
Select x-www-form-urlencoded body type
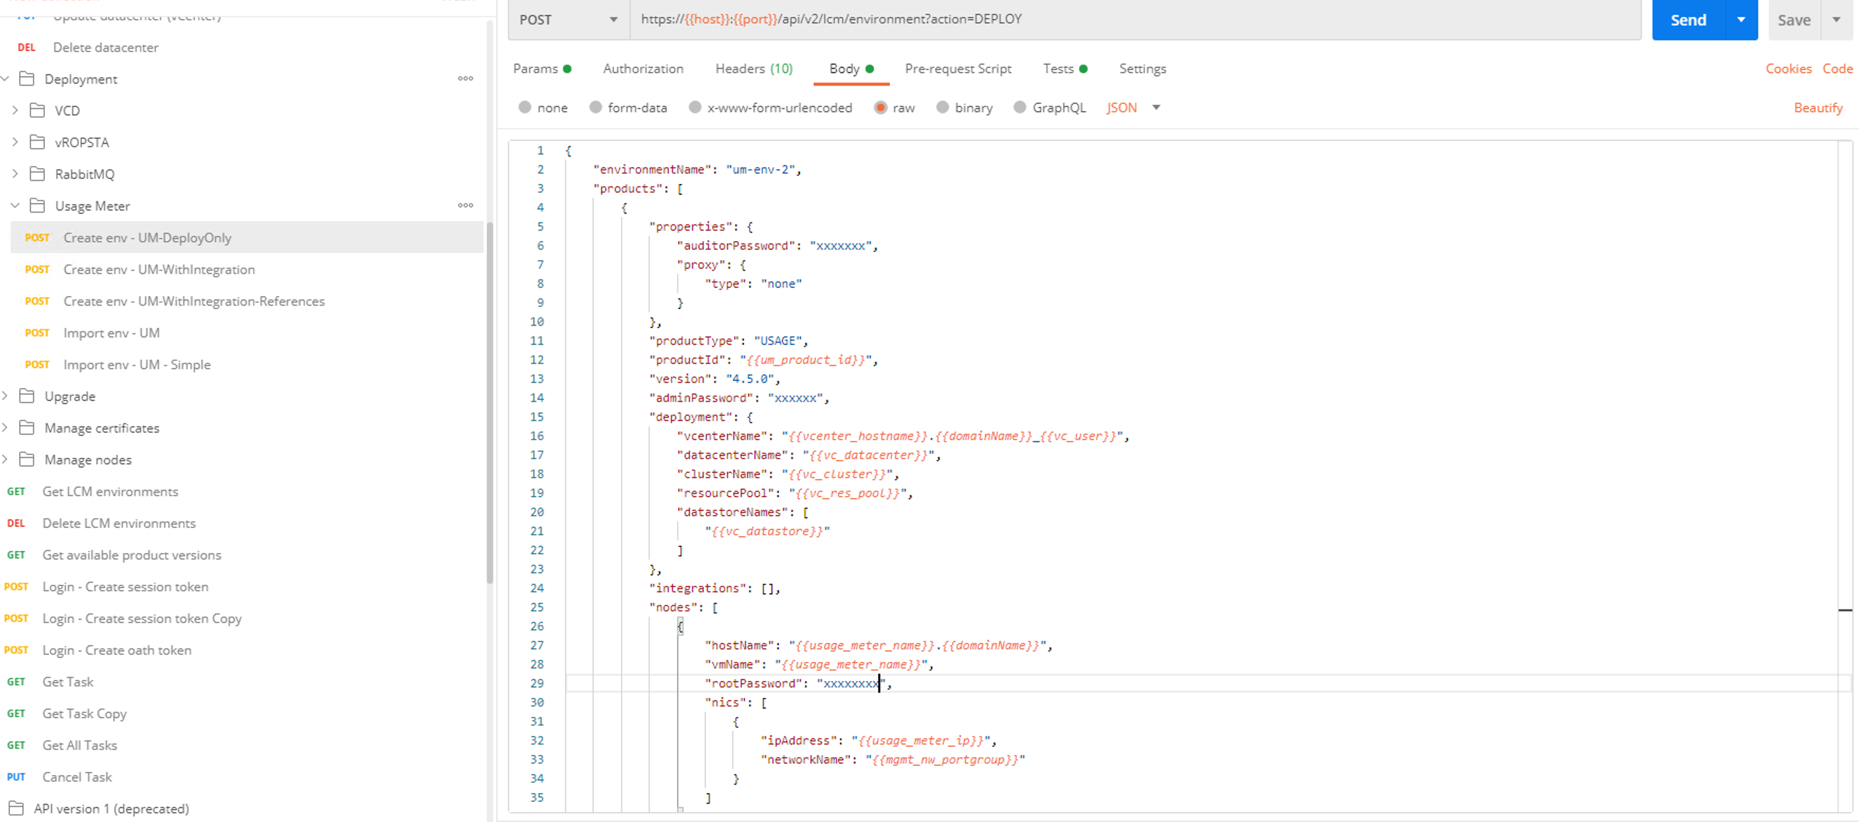pyautogui.click(x=695, y=107)
